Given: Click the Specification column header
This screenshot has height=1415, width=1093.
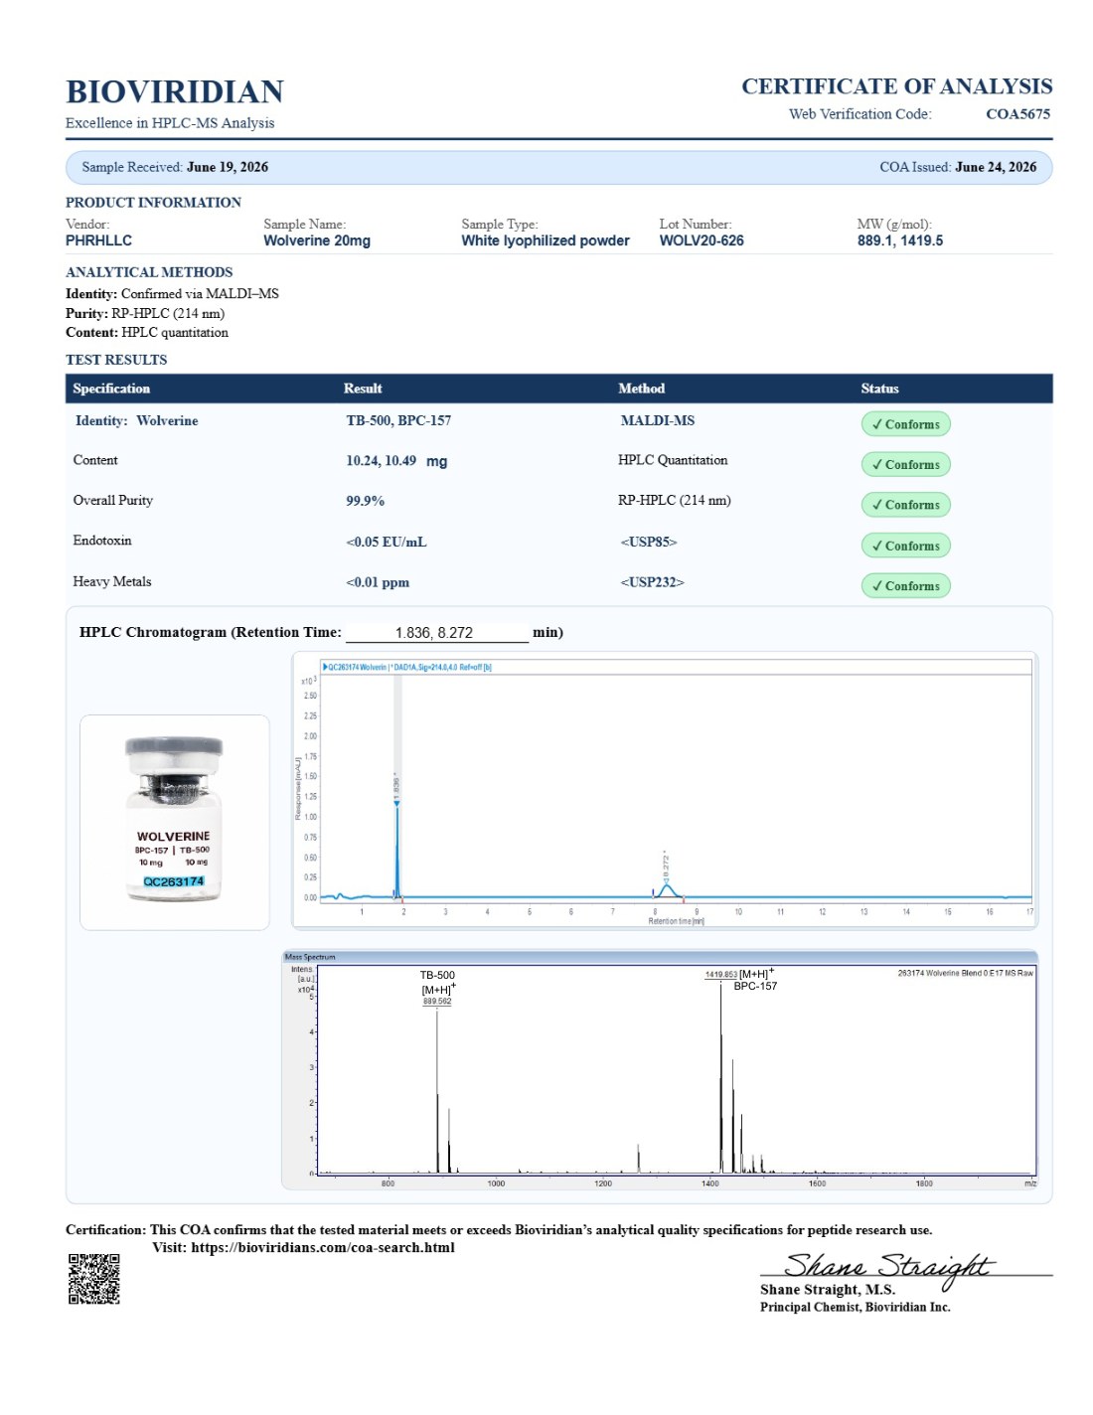Looking at the screenshot, I should (x=111, y=389).
